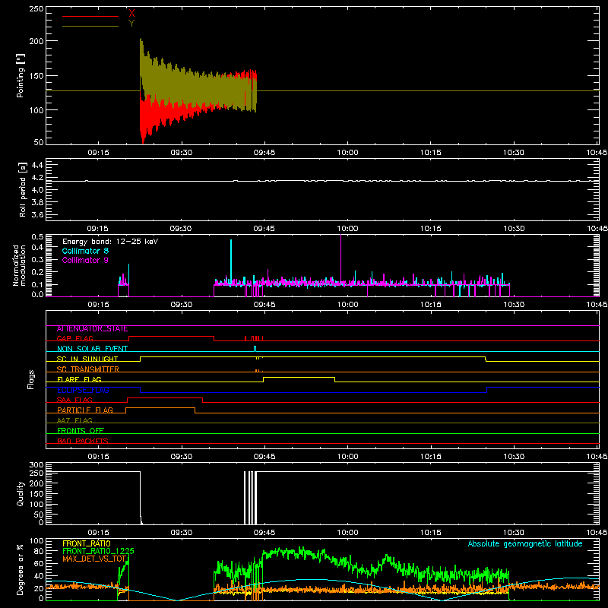This screenshot has width=608, height=608.
Task: Click 10:00 time label under Roll period plot
Action: tap(347, 229)
